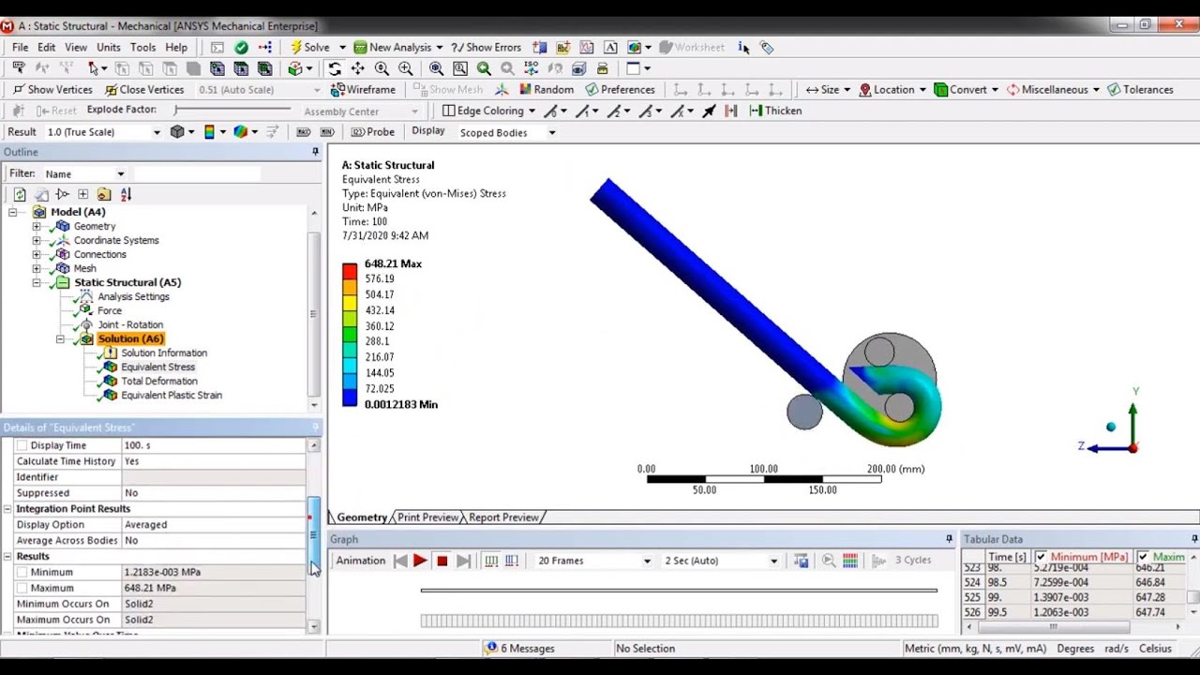Collapse the Solution (A6) node
The width and height of the screenshot is (1200, 675).
(x=60, y=338)
